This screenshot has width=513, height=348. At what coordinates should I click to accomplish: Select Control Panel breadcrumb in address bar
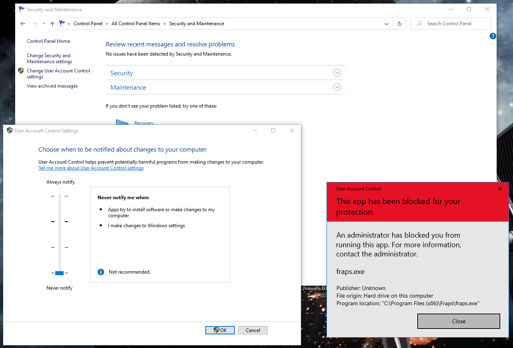[88, 24]
